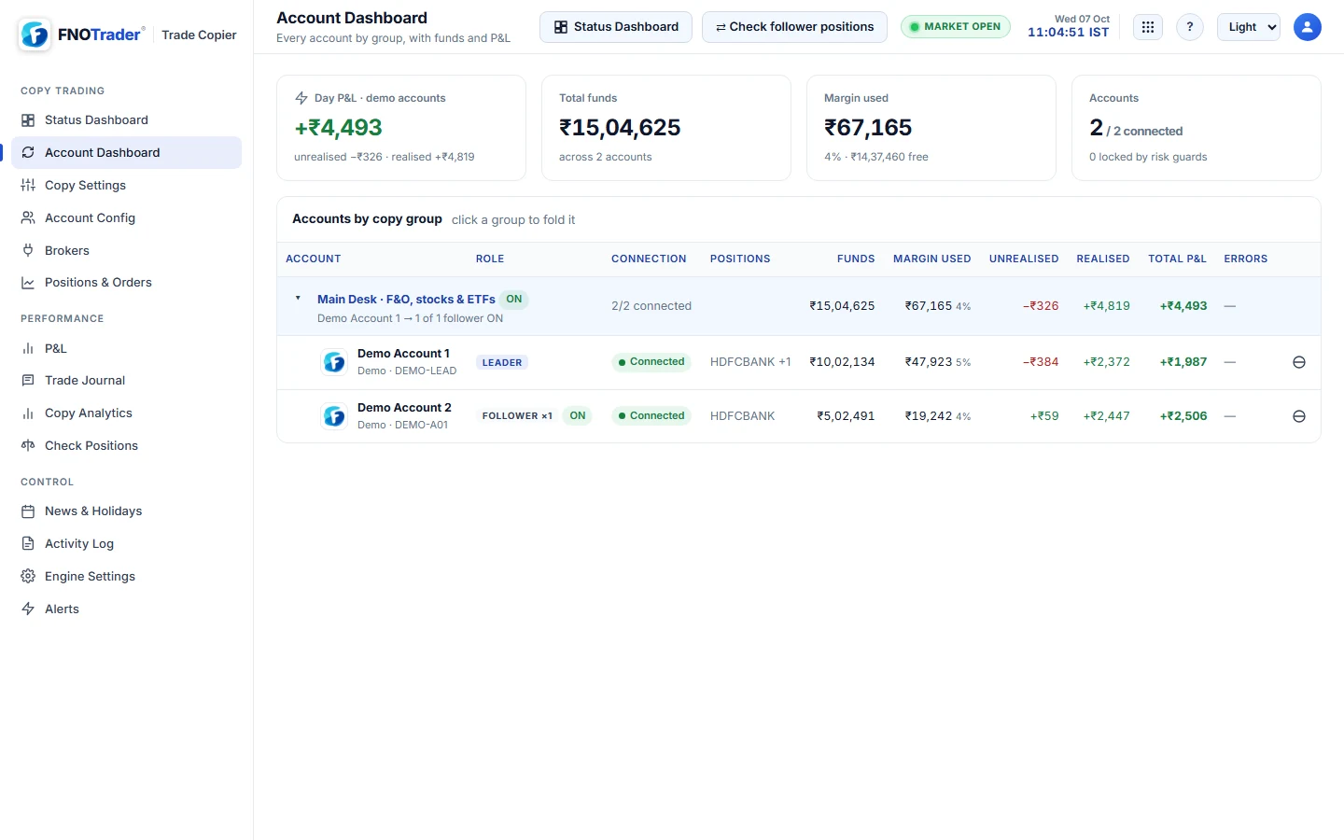Open the Alerts page
This screenshot has height=840, width=1344.
[127, 609]
